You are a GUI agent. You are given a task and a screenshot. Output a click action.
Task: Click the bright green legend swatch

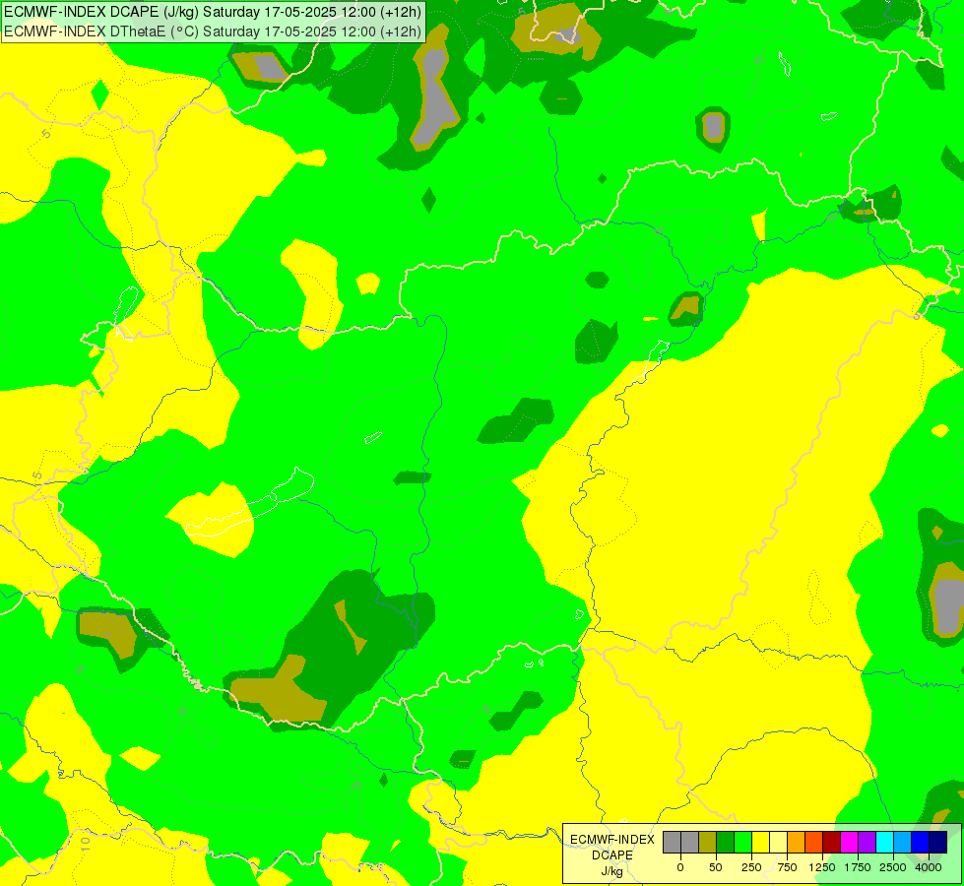[743, 843]
